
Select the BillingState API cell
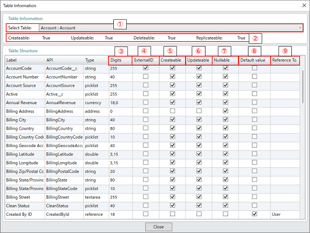point(64,180)
